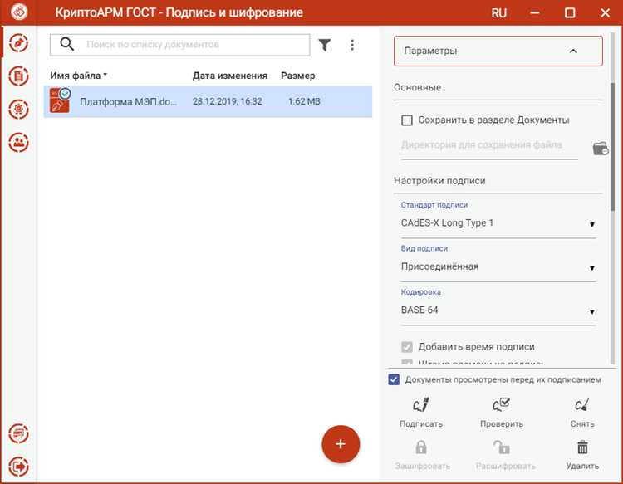Click Проверить to verify signature
This screenshot has width=623, height=484.
coord(502,413)
